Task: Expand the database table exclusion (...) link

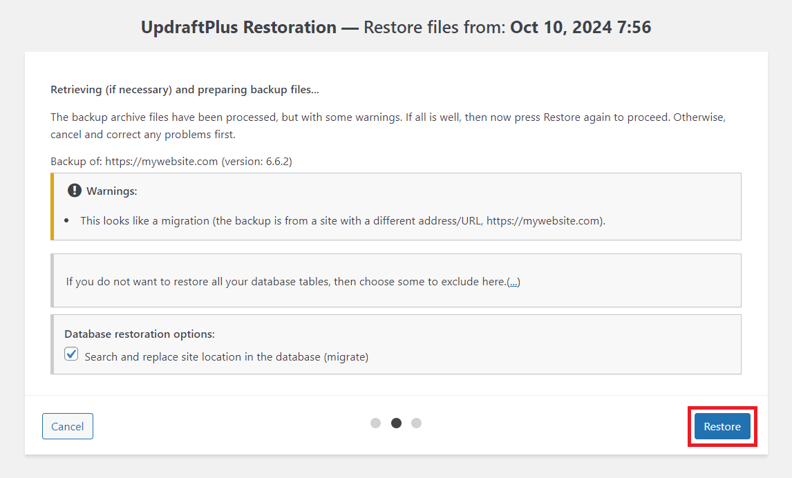Action: click(513, 282)
